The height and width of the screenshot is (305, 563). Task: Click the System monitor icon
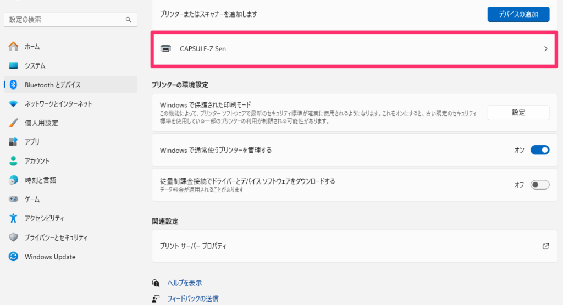tap(14, 66)
